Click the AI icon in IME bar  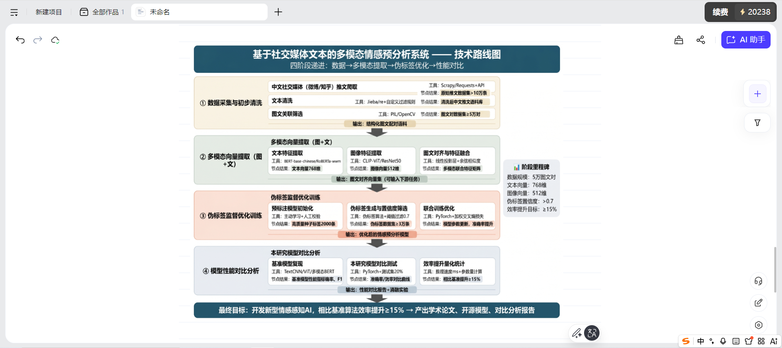[774, 341]
